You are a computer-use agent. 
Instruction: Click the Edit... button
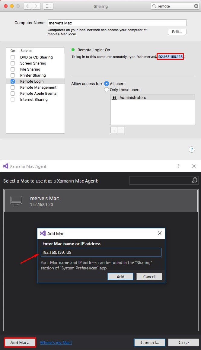177,32
